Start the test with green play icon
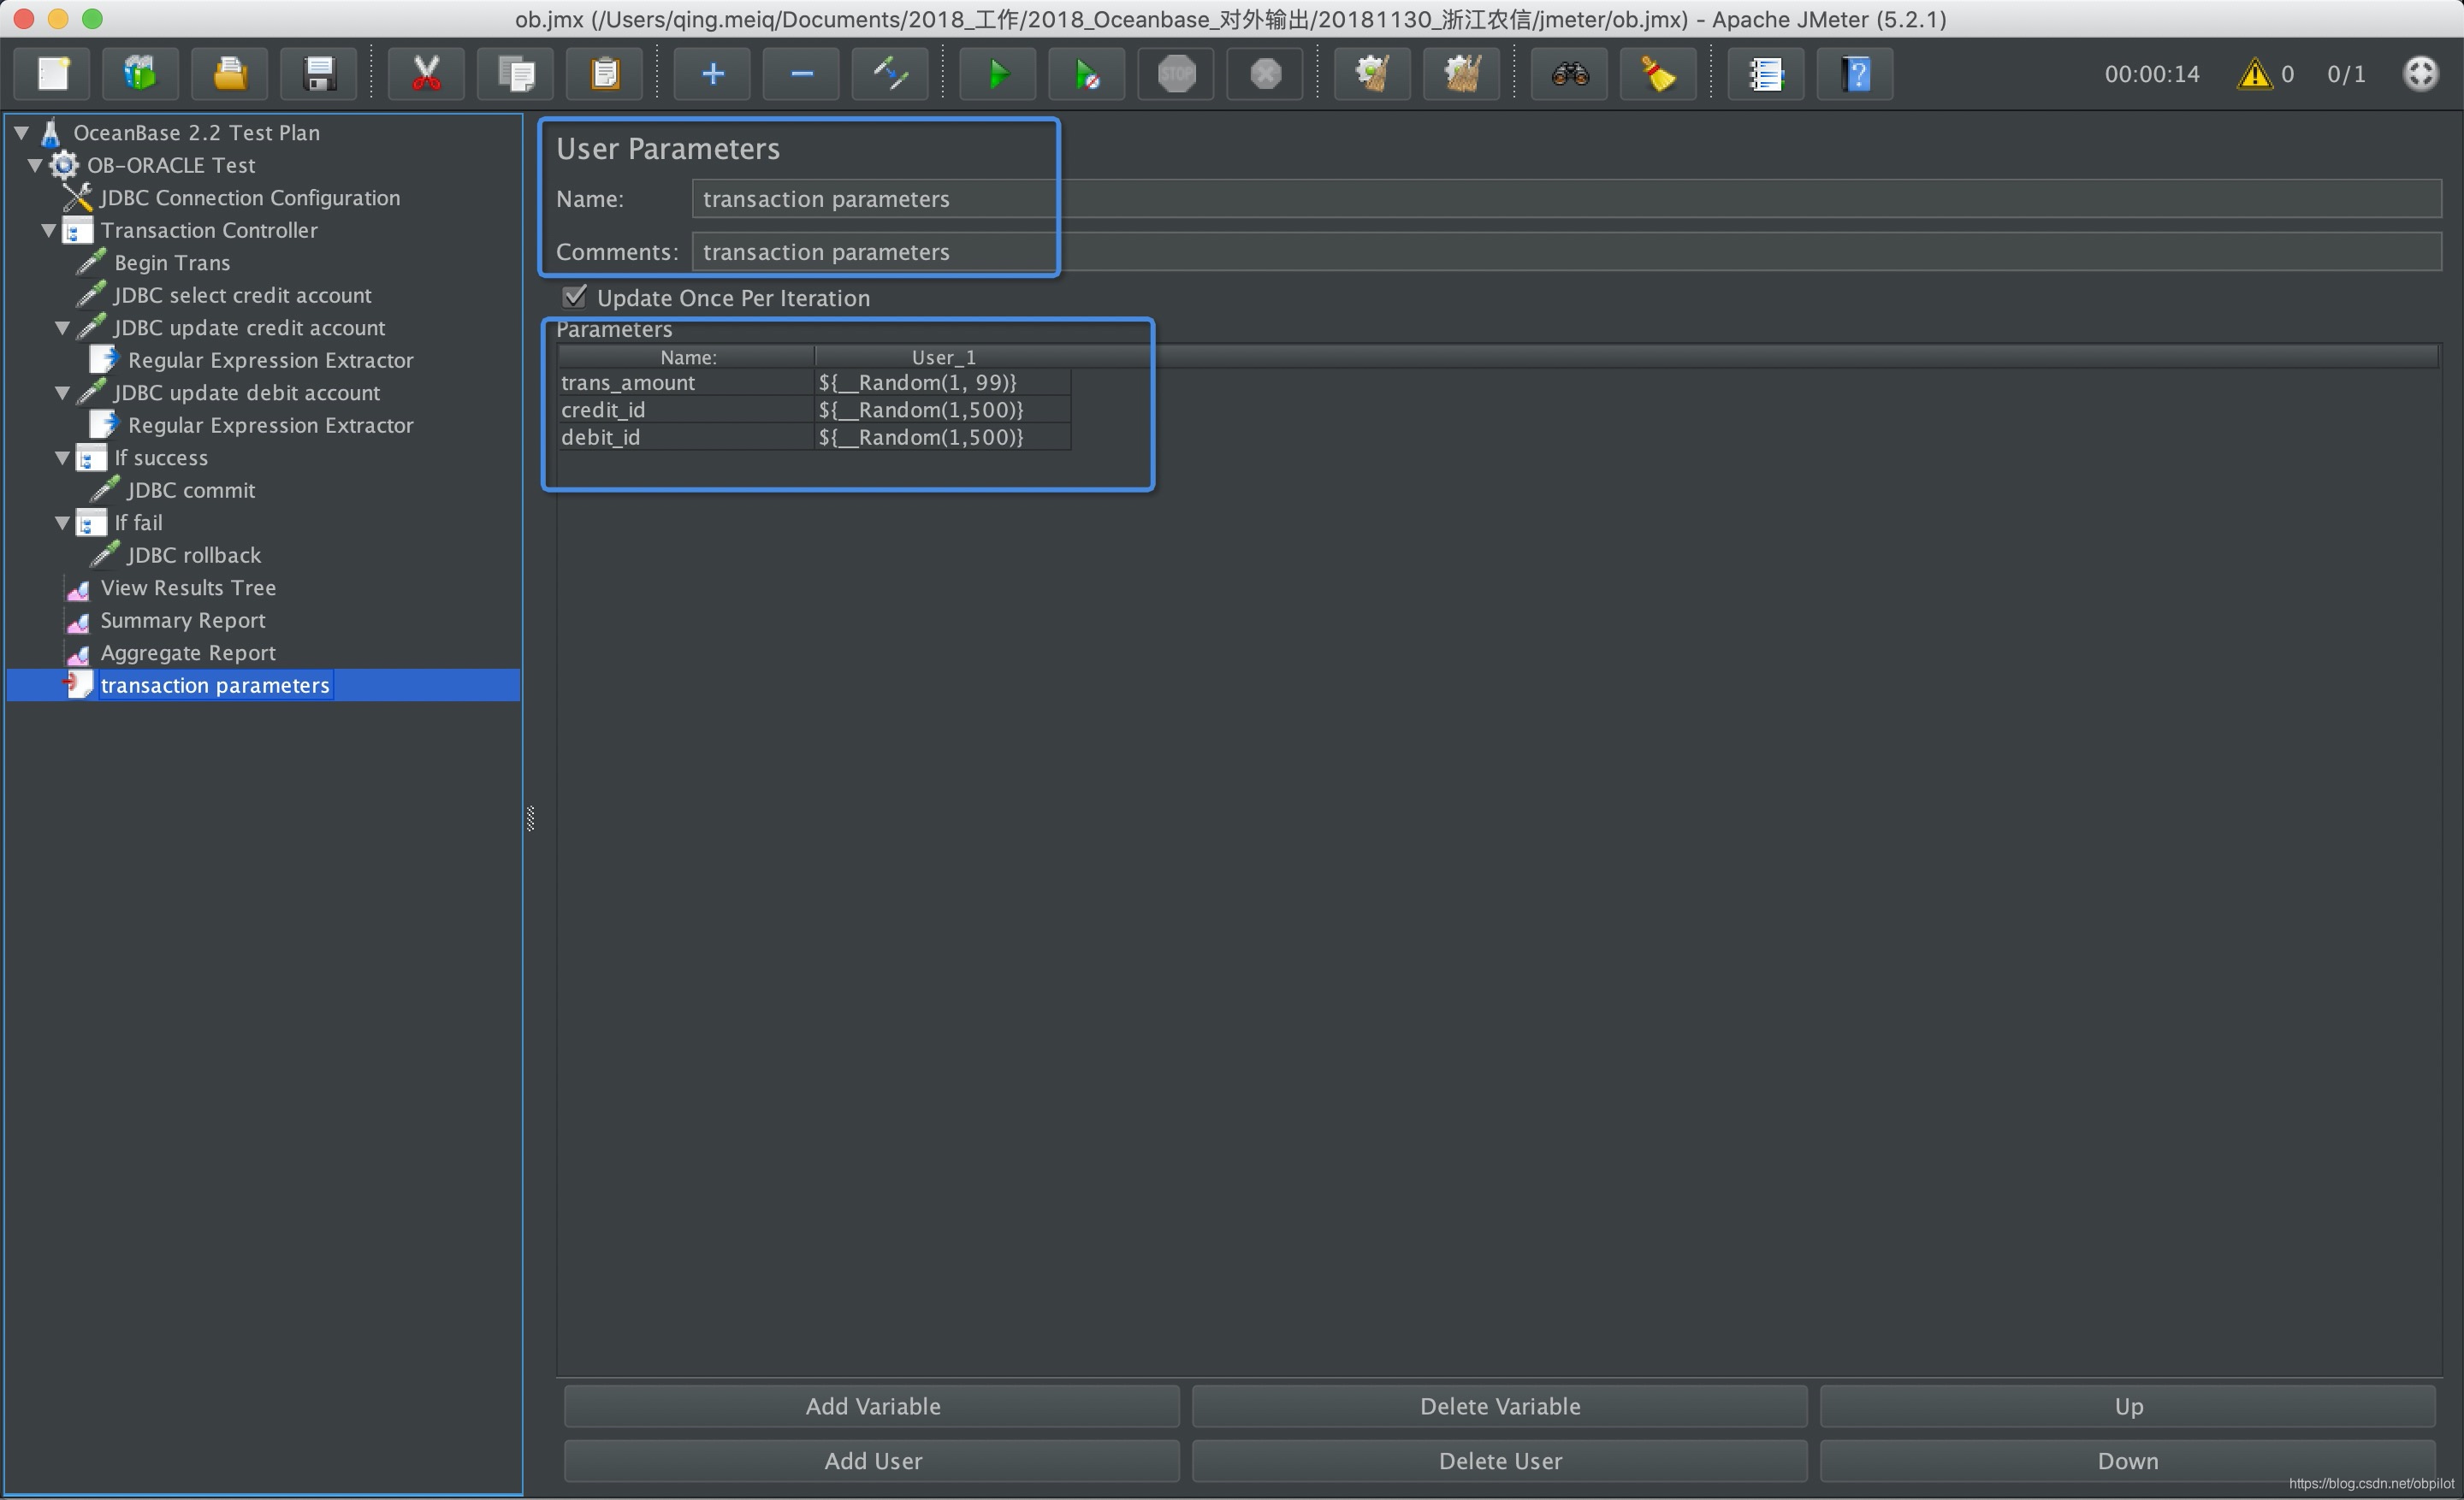 [998, 74]
